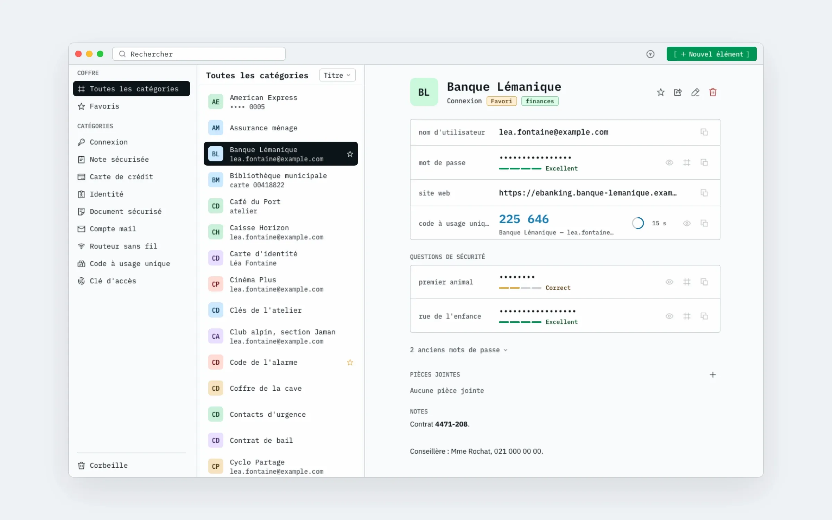The image size is (832, 520).
Task: Add an attachment with the plus icon
Action: pos(713,375)
